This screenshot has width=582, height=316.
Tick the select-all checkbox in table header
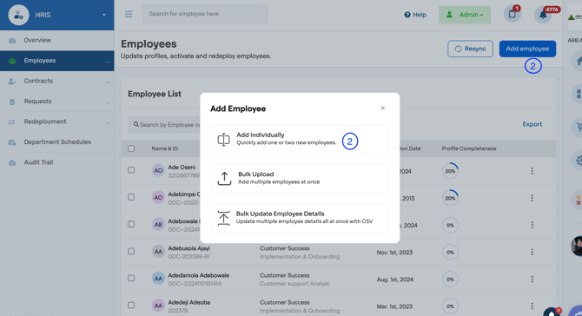click(131, 148)
